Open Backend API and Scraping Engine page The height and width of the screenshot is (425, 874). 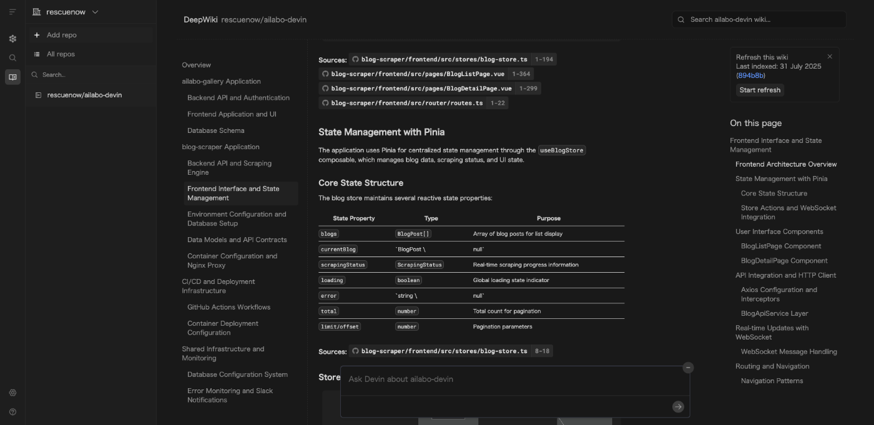[x=229, y=168]
